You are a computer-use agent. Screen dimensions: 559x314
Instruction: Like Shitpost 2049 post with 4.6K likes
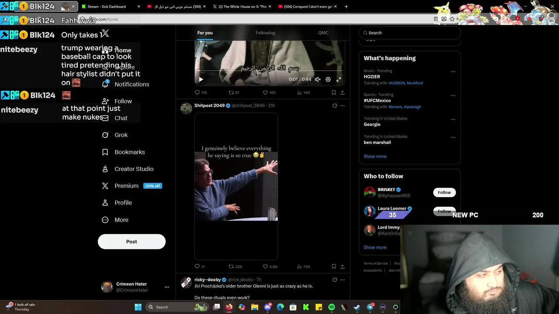click(x=270, y=266)
